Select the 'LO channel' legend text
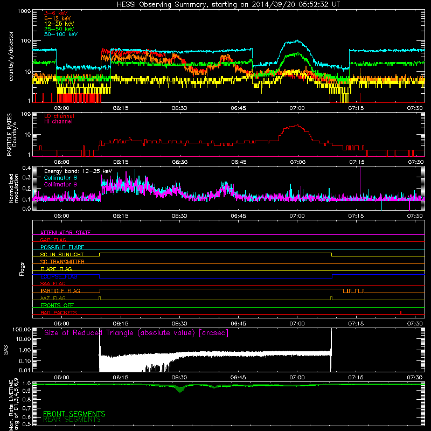This screenshot has height=431, width=431. [59, 116]
